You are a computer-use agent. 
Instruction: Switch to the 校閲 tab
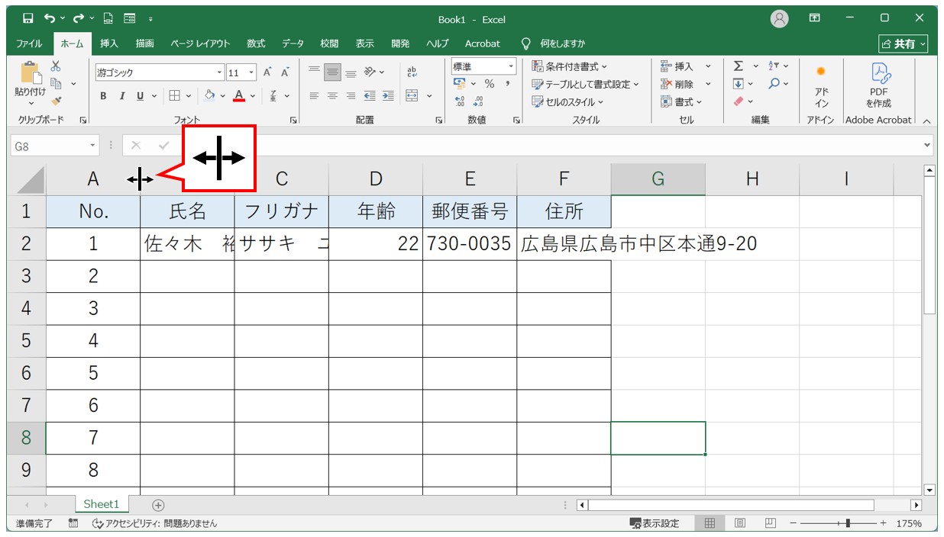329,43
